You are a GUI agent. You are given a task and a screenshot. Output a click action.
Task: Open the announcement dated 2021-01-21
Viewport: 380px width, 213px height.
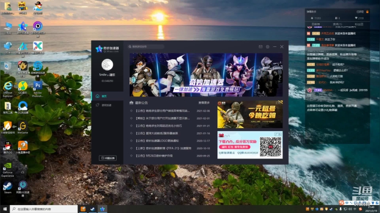[x=169, y=126]
